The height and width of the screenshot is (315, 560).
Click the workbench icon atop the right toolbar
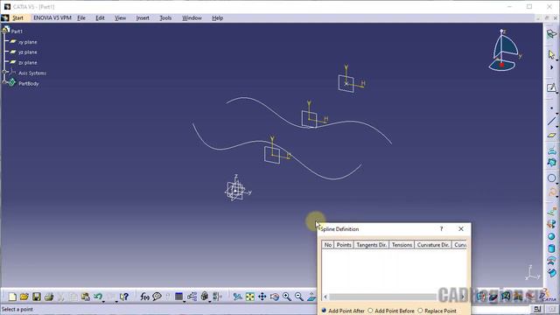tap(551, 33)
